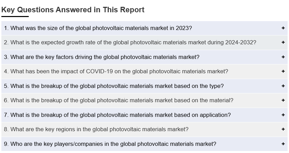289x153 pixels.
Task: Show answer for breakup based on the material
Action: tap(119, 101)
